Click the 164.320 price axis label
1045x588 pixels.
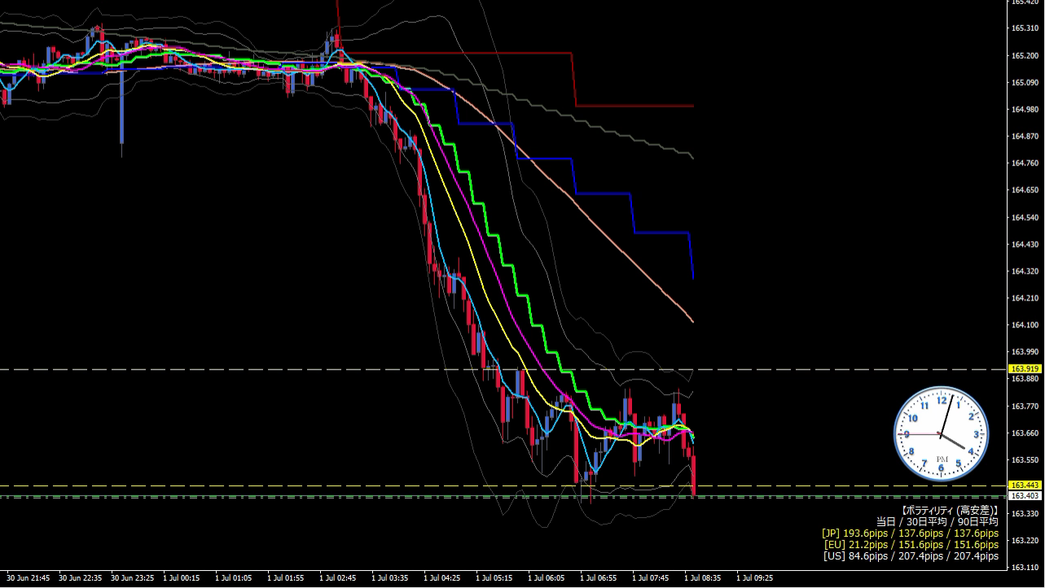[1025, 271]
